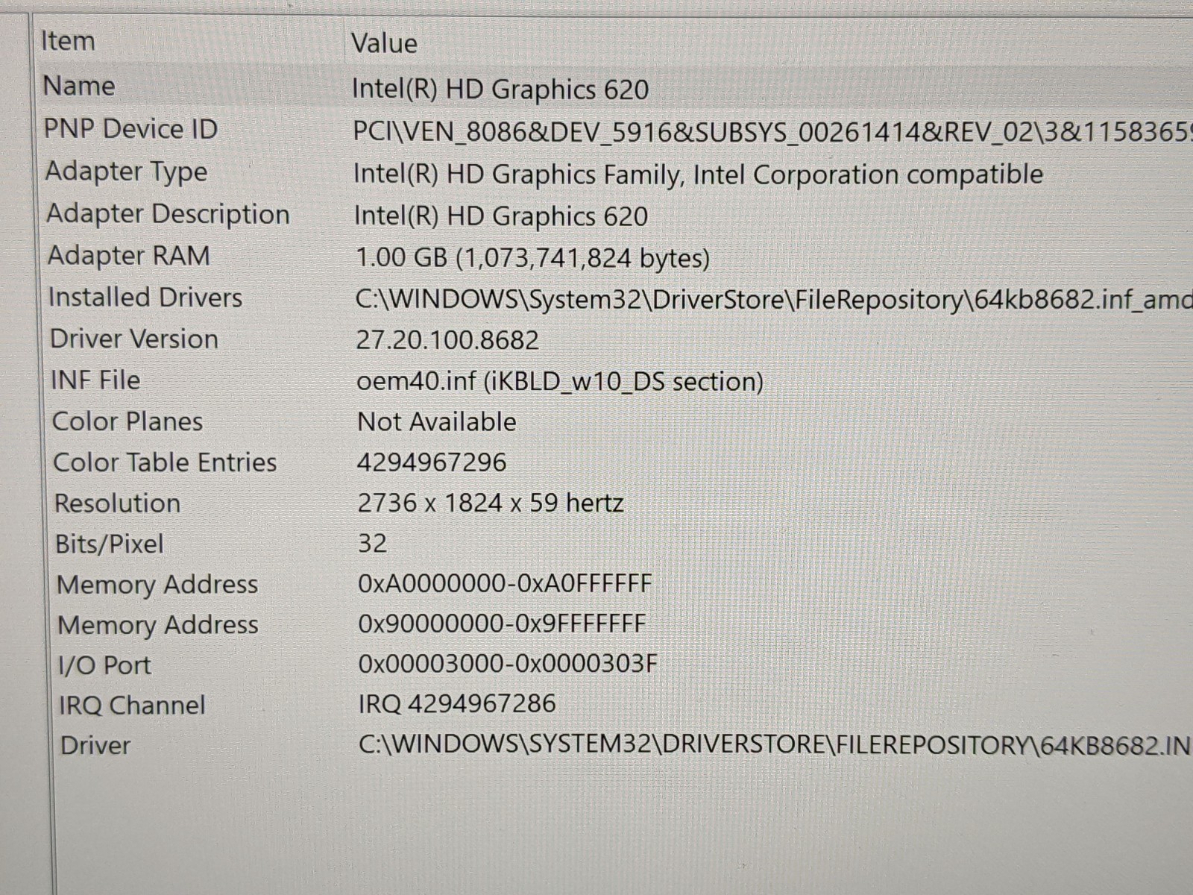Select the Adapter Description row label
Image resolution: width=1193 pixels, height=895 pixels.
point(168,214)
